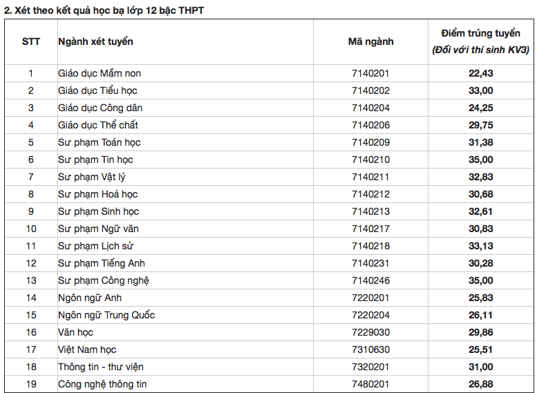Click the 'Sư phạm Toán học' cell
This screenshot has height=393, width=537.
99,142
